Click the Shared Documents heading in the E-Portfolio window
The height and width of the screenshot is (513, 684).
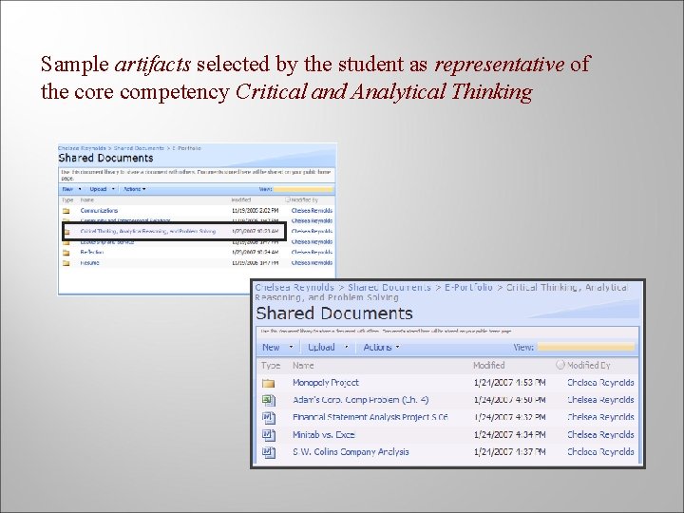click(105, 158)
